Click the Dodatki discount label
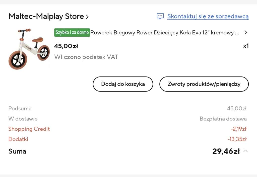Screen dimensions: 257x177 (x=18, y=139)
